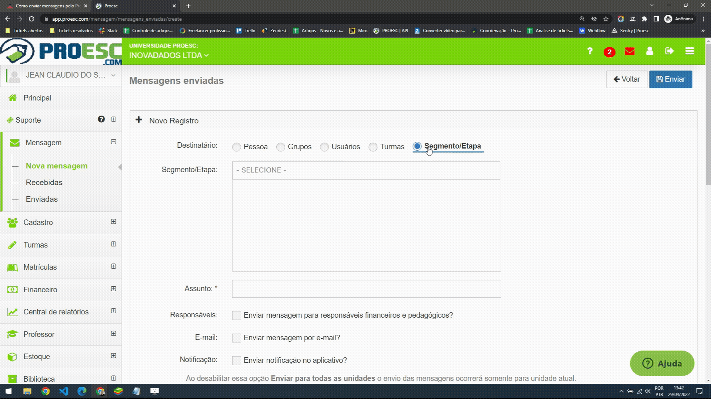Expand the Mensagem sidebar menu

click(113, 142)
